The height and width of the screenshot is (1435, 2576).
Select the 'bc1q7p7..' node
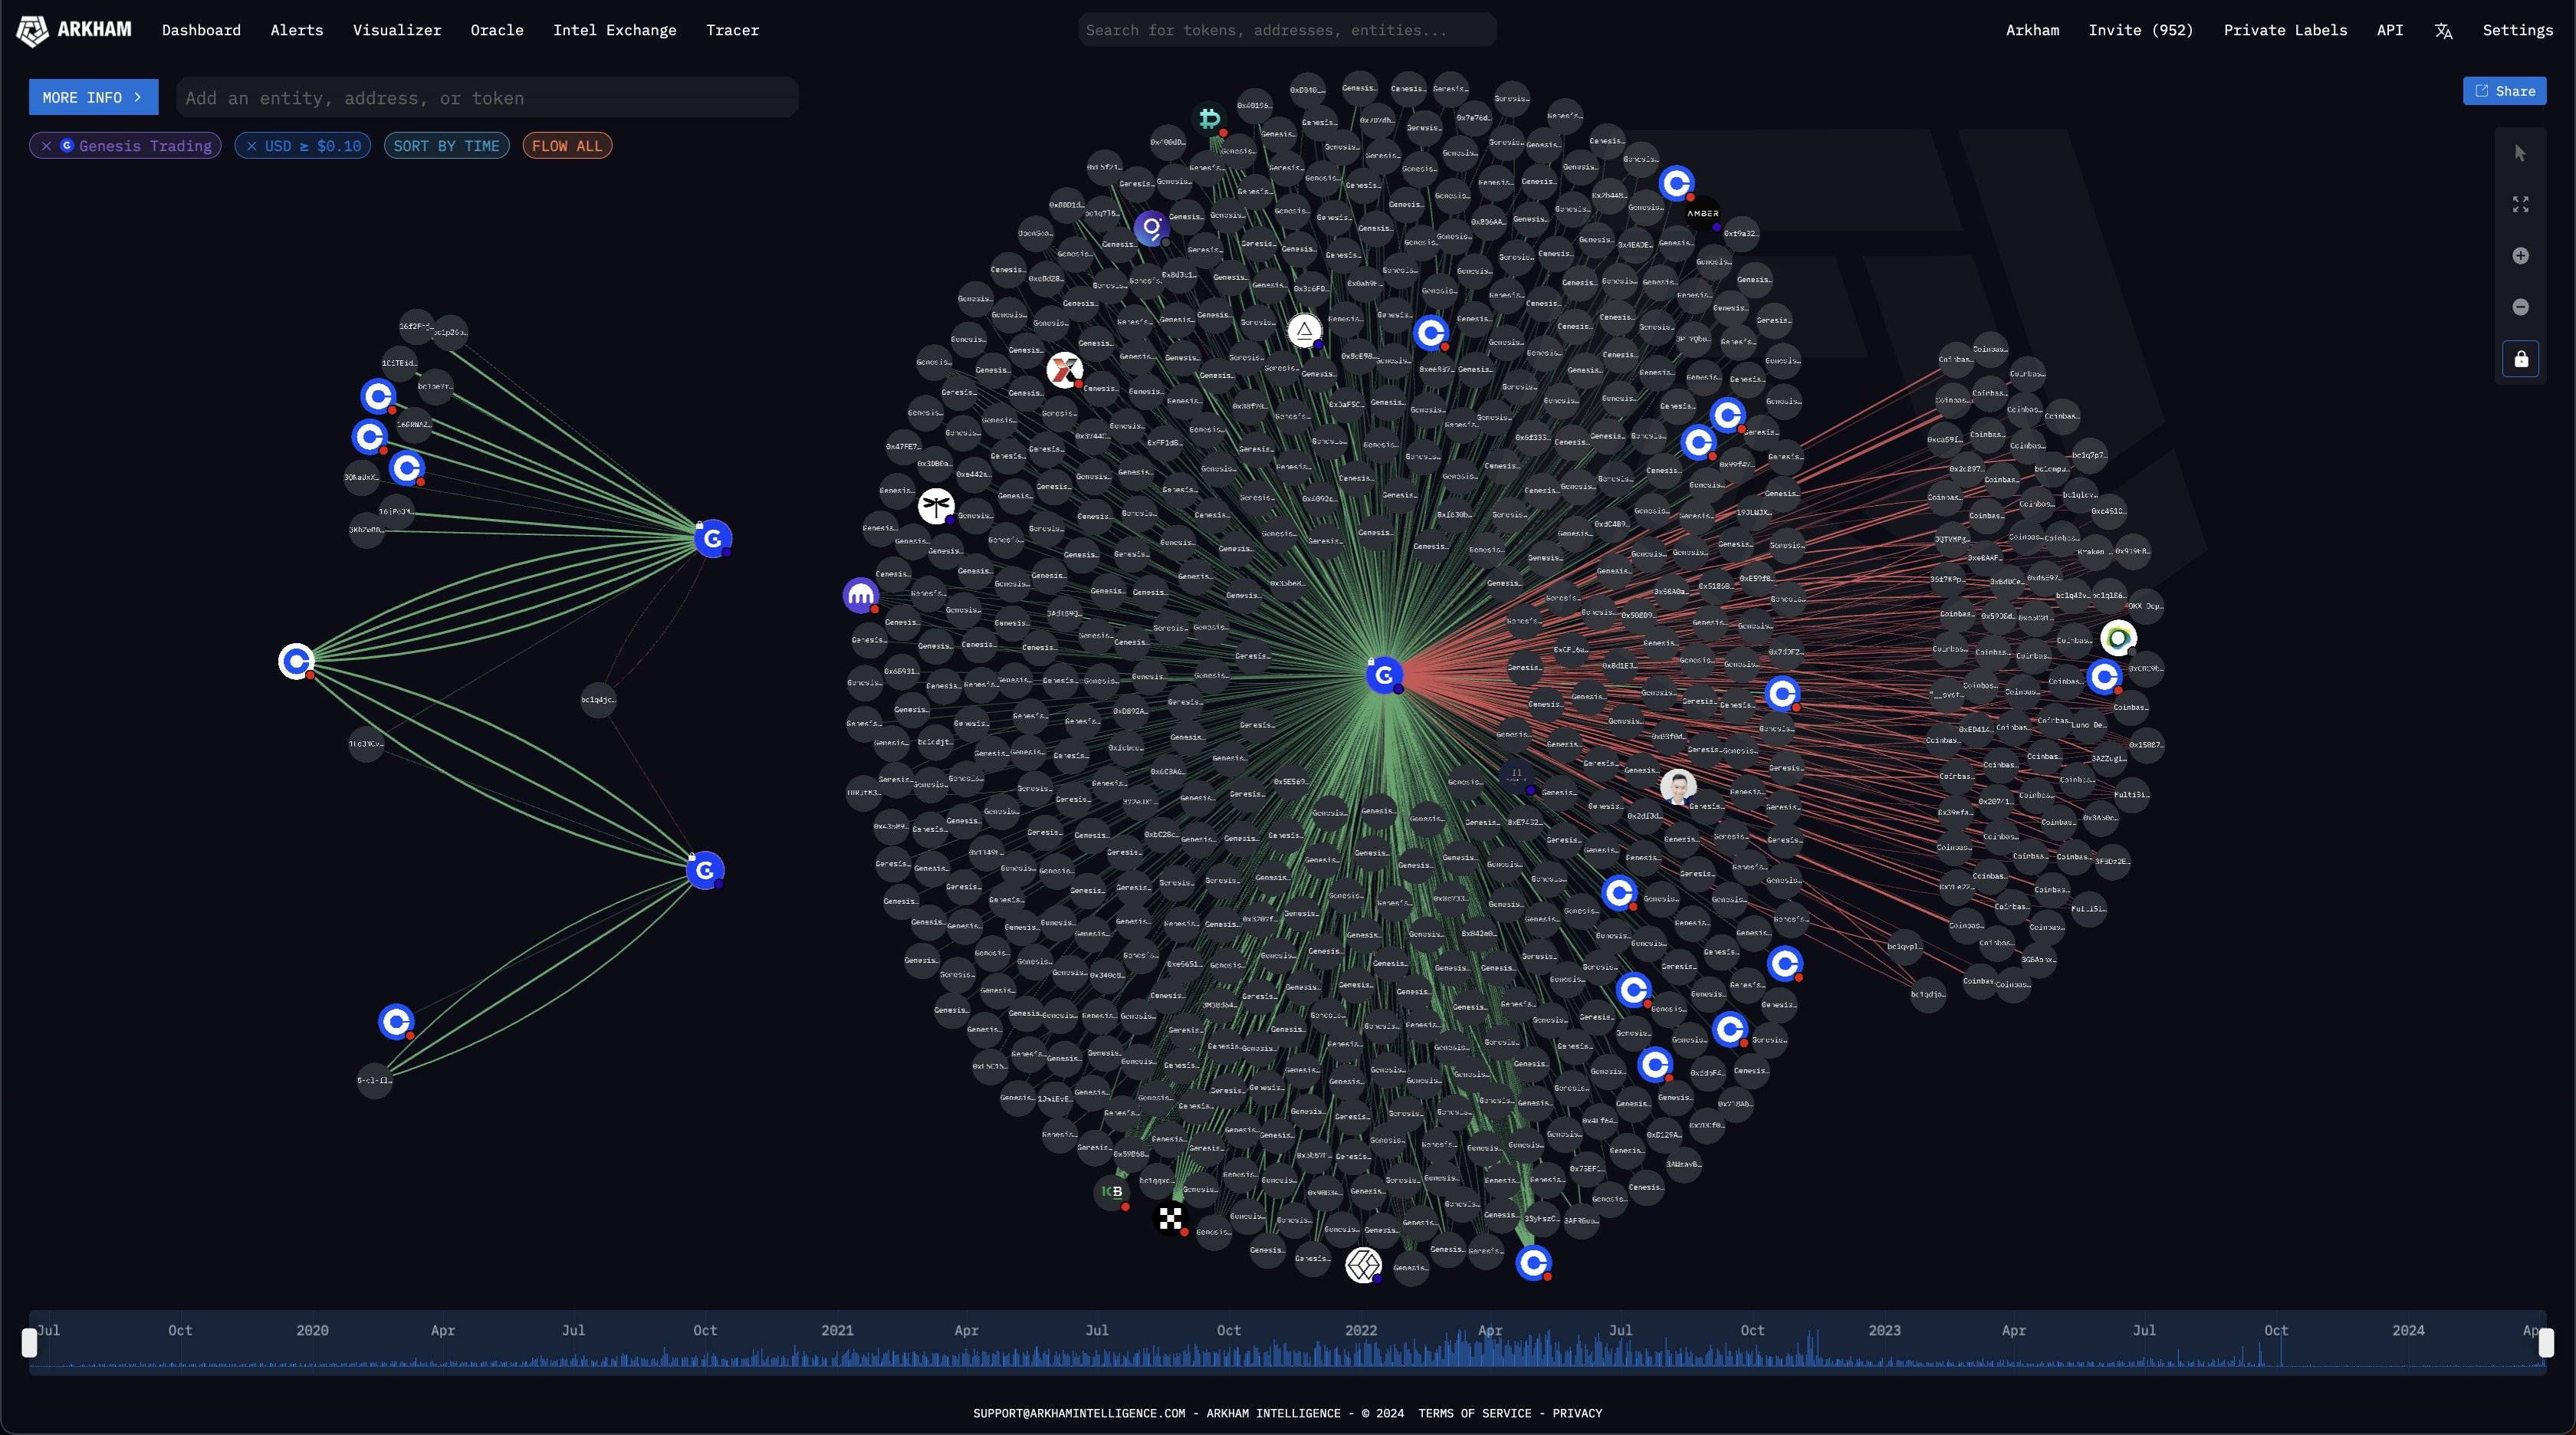click(x=2089, y=455)
